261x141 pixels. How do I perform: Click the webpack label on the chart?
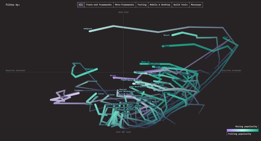pos(88,29)
